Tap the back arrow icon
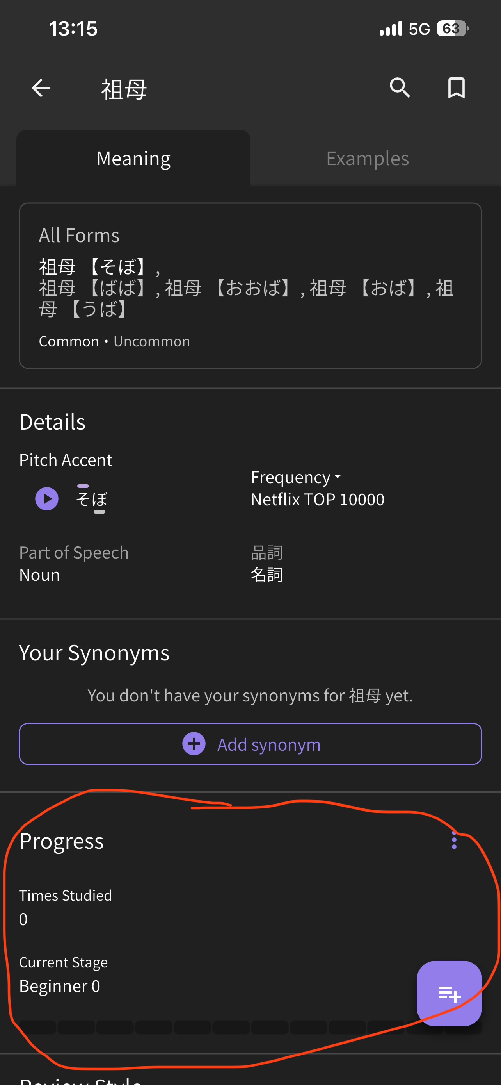The image size is (501, 1085). pyautogui.click(x=41, y=88)
